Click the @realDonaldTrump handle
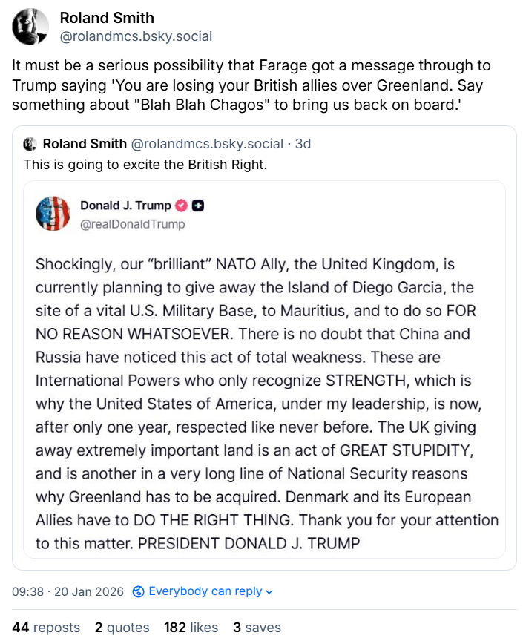This screenshot has height=641, width=523. point(132,223)
